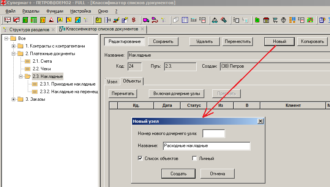Close the Новый узел dialog
This screenshot has width=330, height=187.
click(x=261, y=121)
